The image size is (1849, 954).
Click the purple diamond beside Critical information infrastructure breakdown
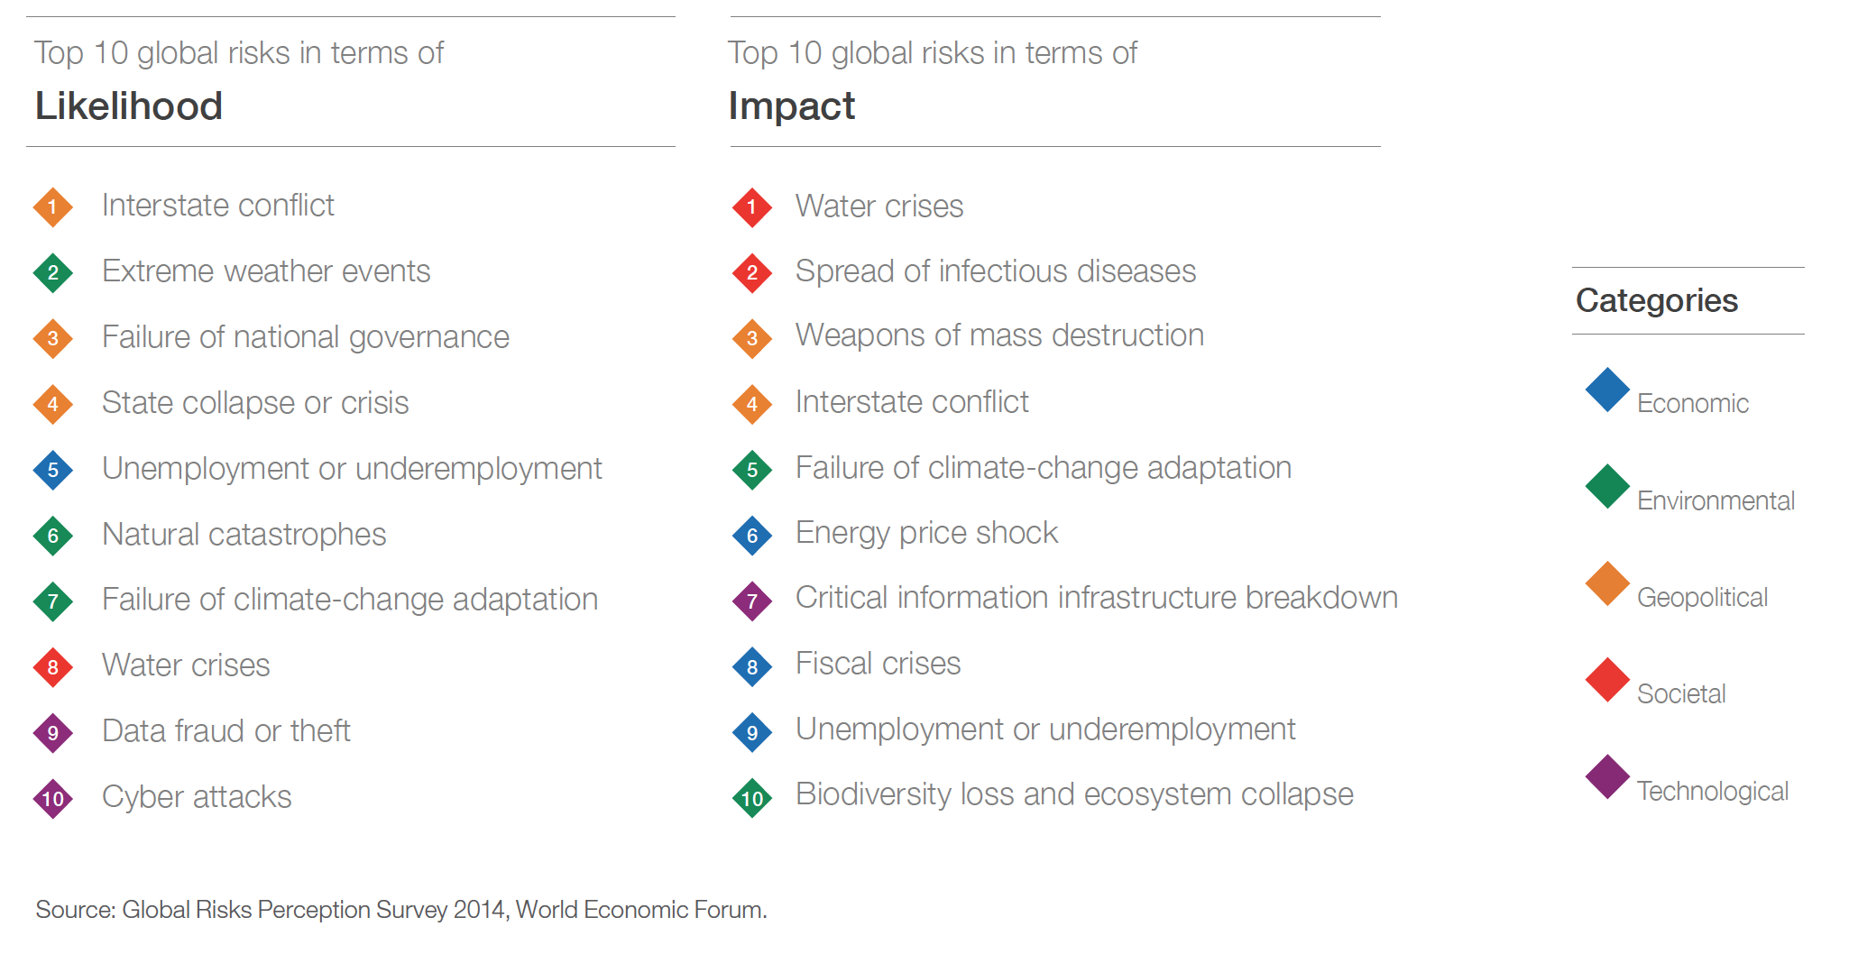(x=752, y=601)
